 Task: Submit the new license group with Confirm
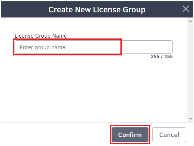click(x=130, y=135)
